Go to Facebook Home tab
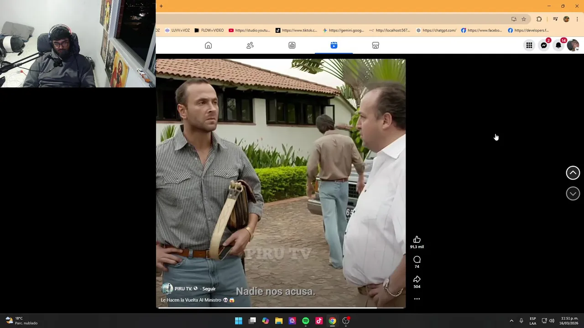Viewport: 584px width, 328px height. tap(208, 46)
